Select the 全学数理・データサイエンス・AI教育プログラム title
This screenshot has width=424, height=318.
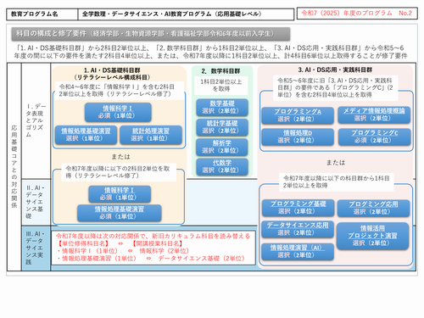click(x=172, y=14)
